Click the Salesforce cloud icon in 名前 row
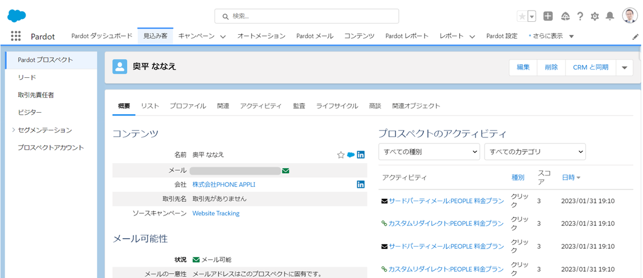The image size is (643, 278). coord(351,155)
